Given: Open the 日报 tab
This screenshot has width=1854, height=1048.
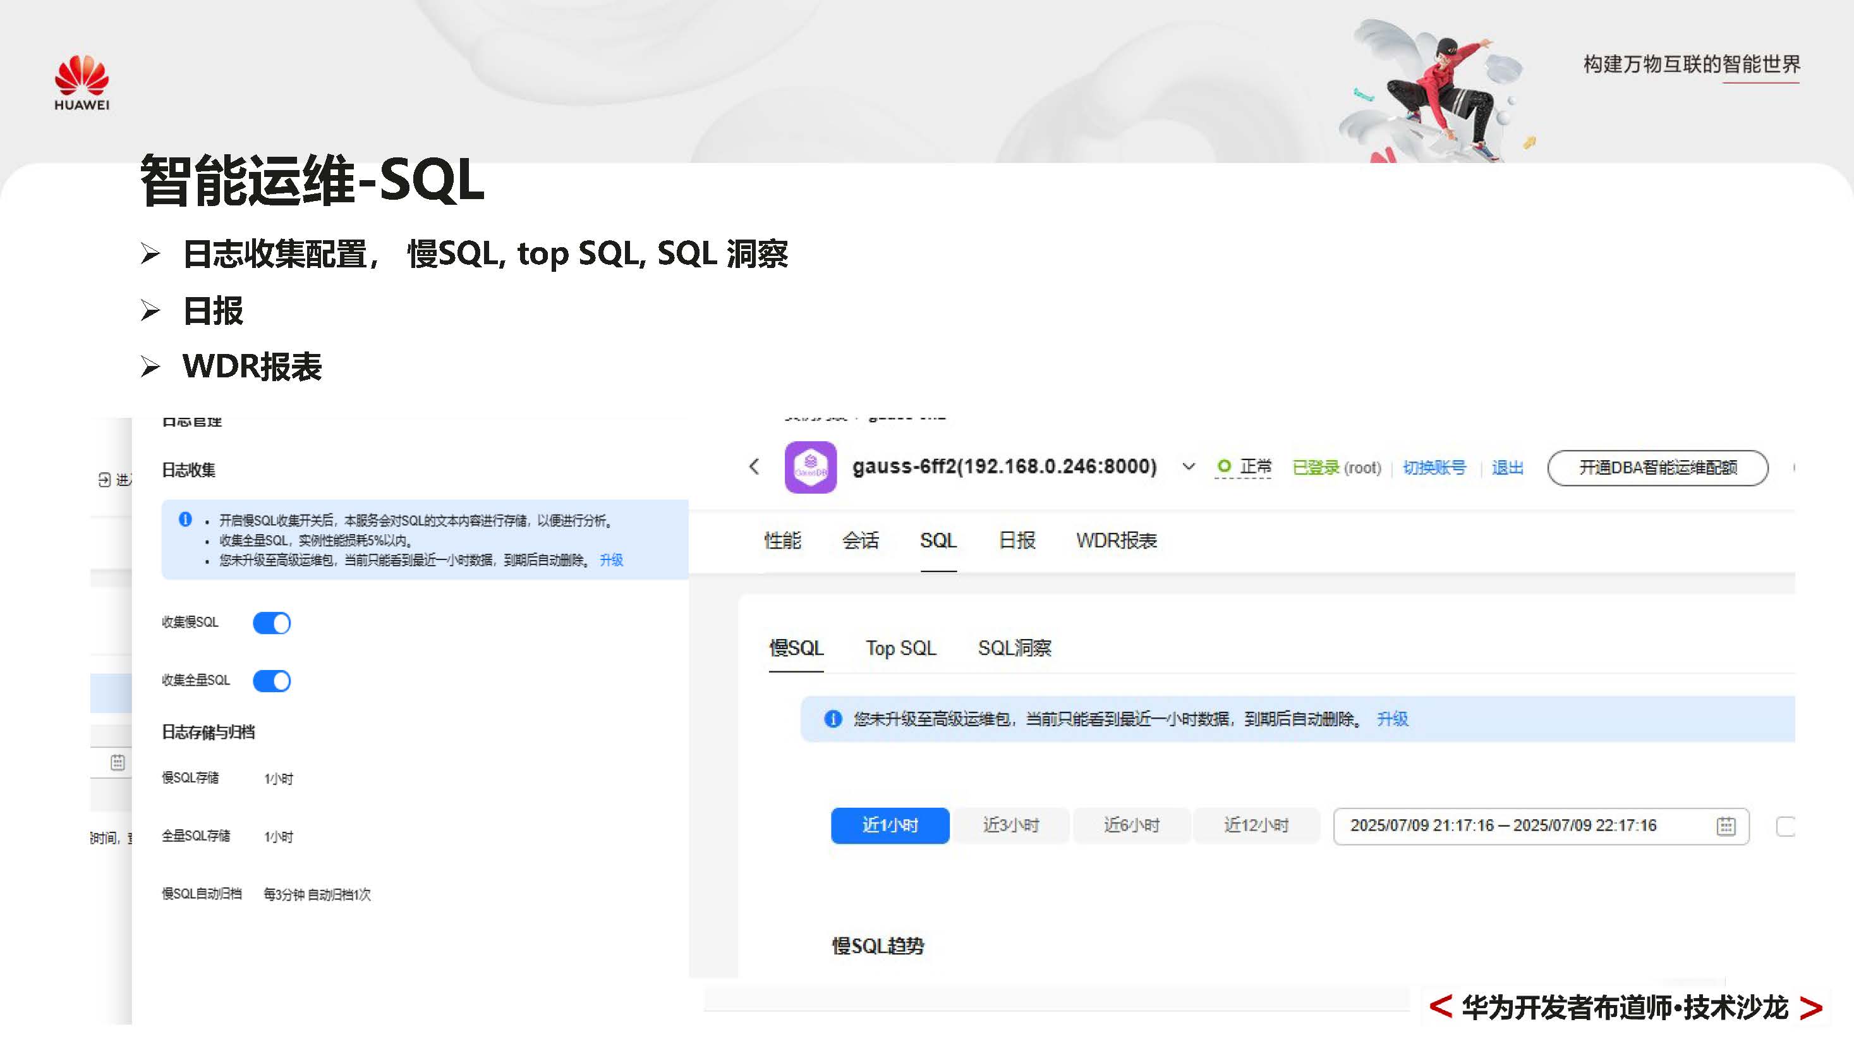Looking at the screenshot, I should point(1017,540).
